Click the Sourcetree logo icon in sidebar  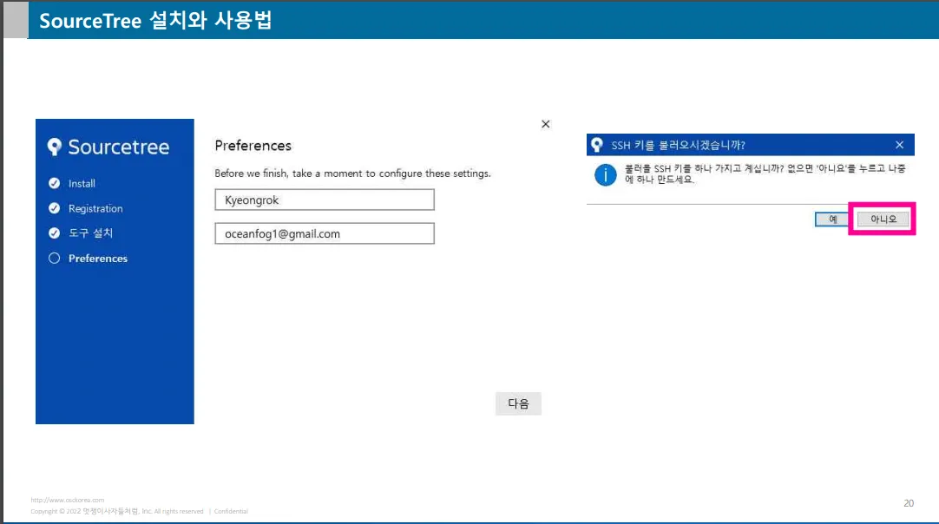click(x=55, y=147)
